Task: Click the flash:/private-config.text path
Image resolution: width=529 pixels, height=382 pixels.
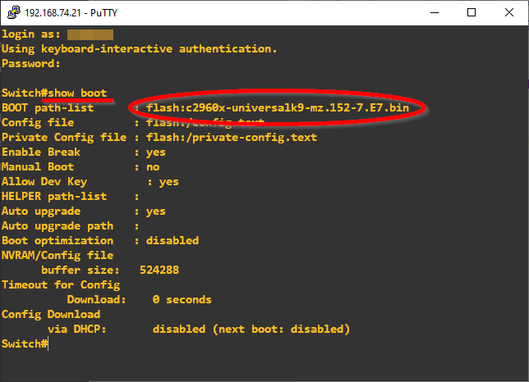Action: click(x=231, y=137)
